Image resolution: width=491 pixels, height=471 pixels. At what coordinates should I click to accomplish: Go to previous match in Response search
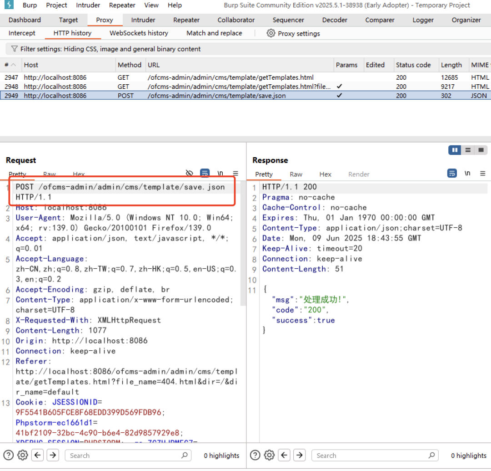tap(284, 455)
